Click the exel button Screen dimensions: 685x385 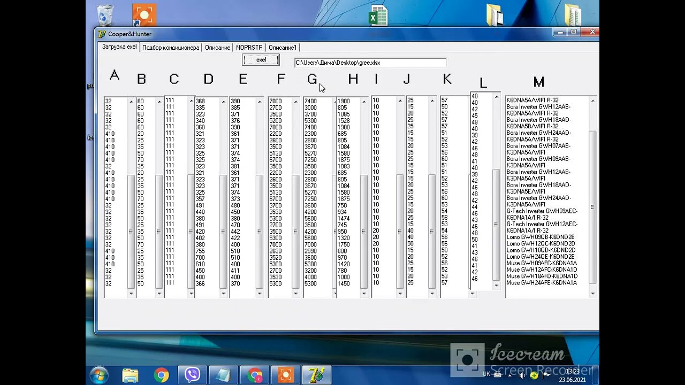(261, 60)
